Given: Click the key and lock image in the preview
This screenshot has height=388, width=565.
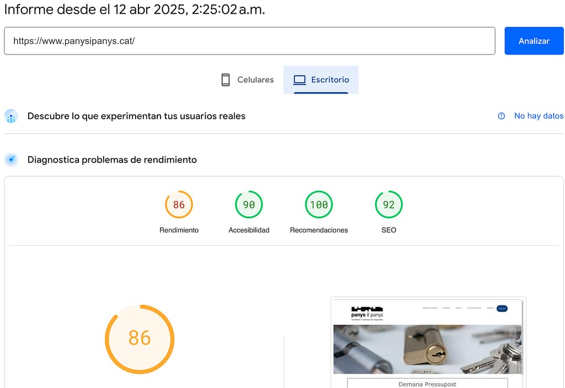Looking at the screenshot, I should pos(427,349).
